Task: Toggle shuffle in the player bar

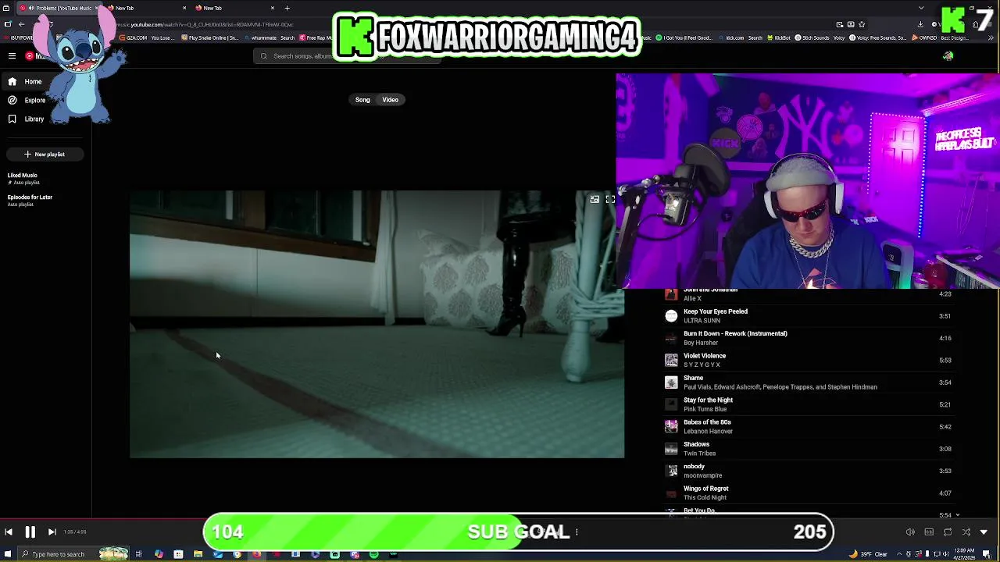Action: 966,532
